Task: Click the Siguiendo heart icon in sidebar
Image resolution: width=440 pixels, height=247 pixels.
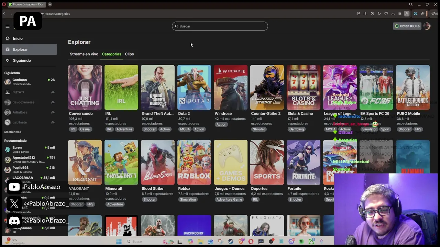Action: (x=8, y=60)
